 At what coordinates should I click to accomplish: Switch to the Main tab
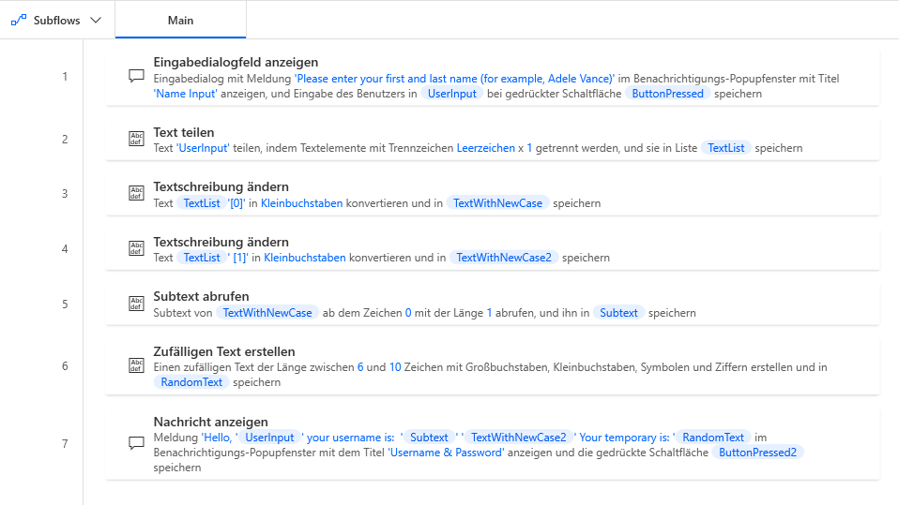pos(180,20)
